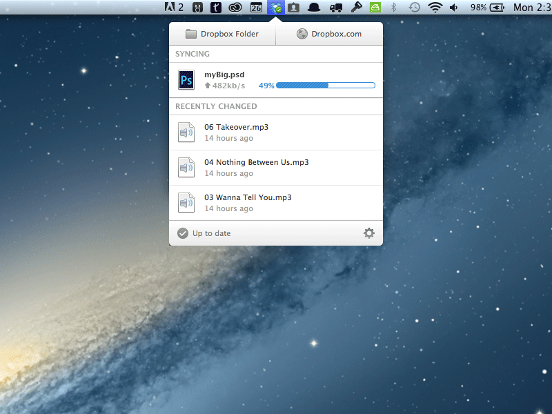552x414 pixels.
Task: Open the delivery truck menu bar icon
Action: pos(336,8)
